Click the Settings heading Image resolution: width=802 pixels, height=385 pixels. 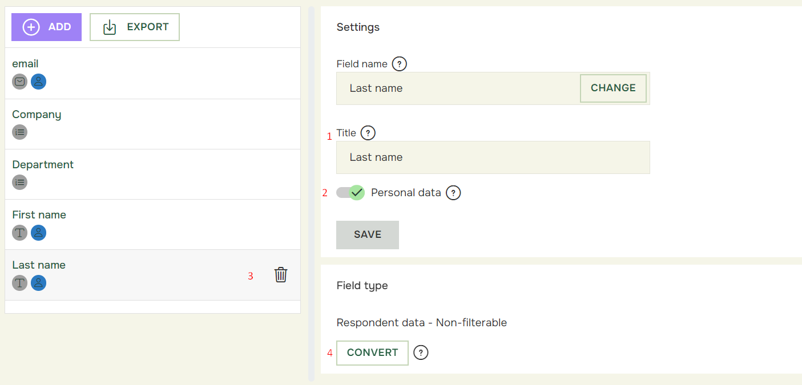[358, 27]
